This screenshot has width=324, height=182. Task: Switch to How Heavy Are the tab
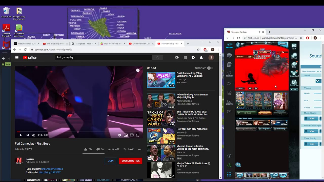coord(113,43)
